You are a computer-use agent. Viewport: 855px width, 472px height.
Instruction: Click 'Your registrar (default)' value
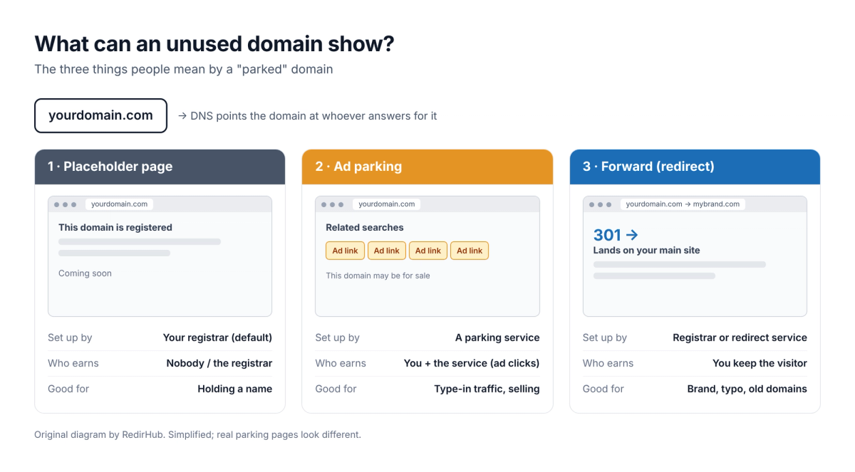[217, 337]
